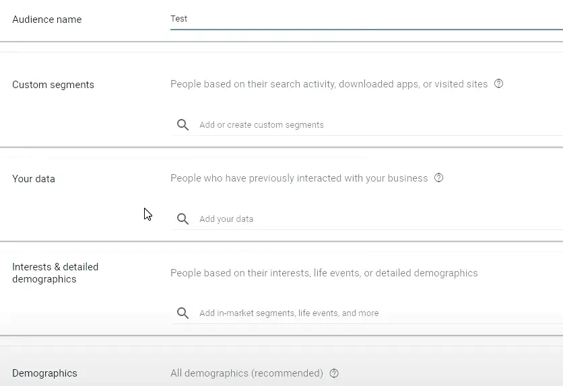Select the Demographics section label

coord(44,373)
